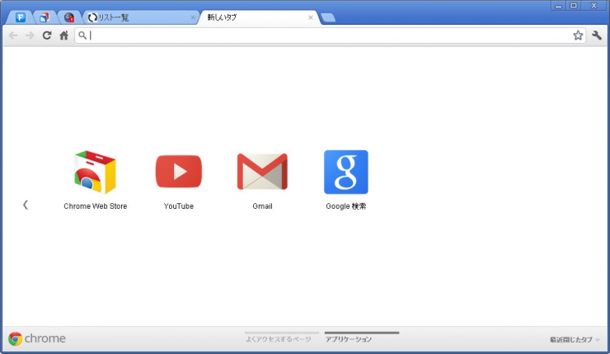Close the 新しいタブ tab
Image resolution: width=610 pixels, height=354 pixels.
pos(311,17)
